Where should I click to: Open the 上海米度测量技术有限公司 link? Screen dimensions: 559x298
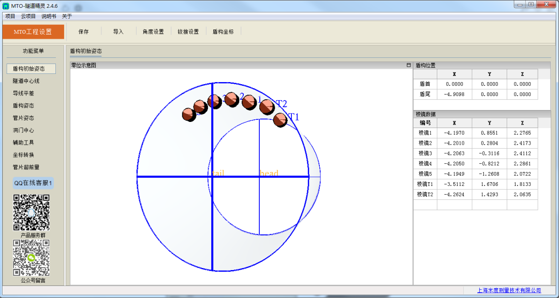[x=509, y=290]
